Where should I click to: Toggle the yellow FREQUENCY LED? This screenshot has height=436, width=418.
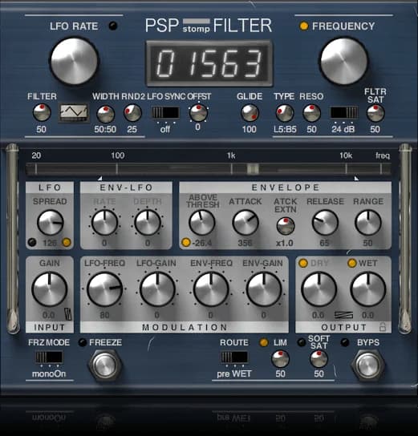point(303,26)
